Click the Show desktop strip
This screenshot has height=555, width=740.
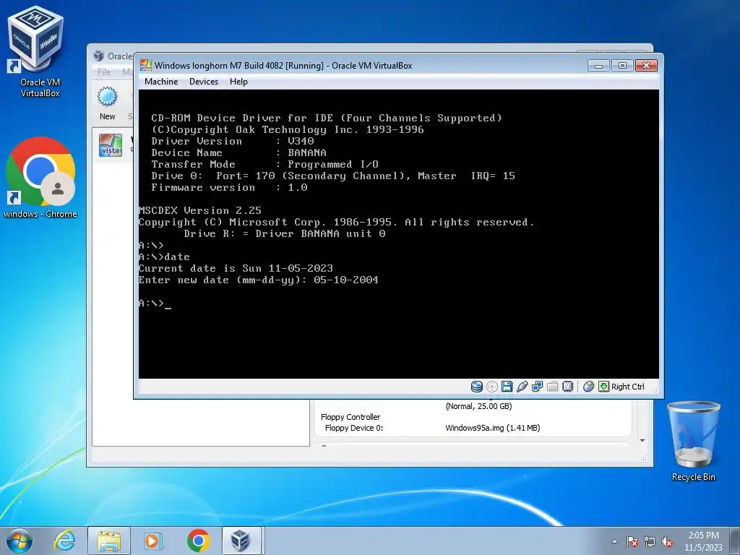click(736, 541)
